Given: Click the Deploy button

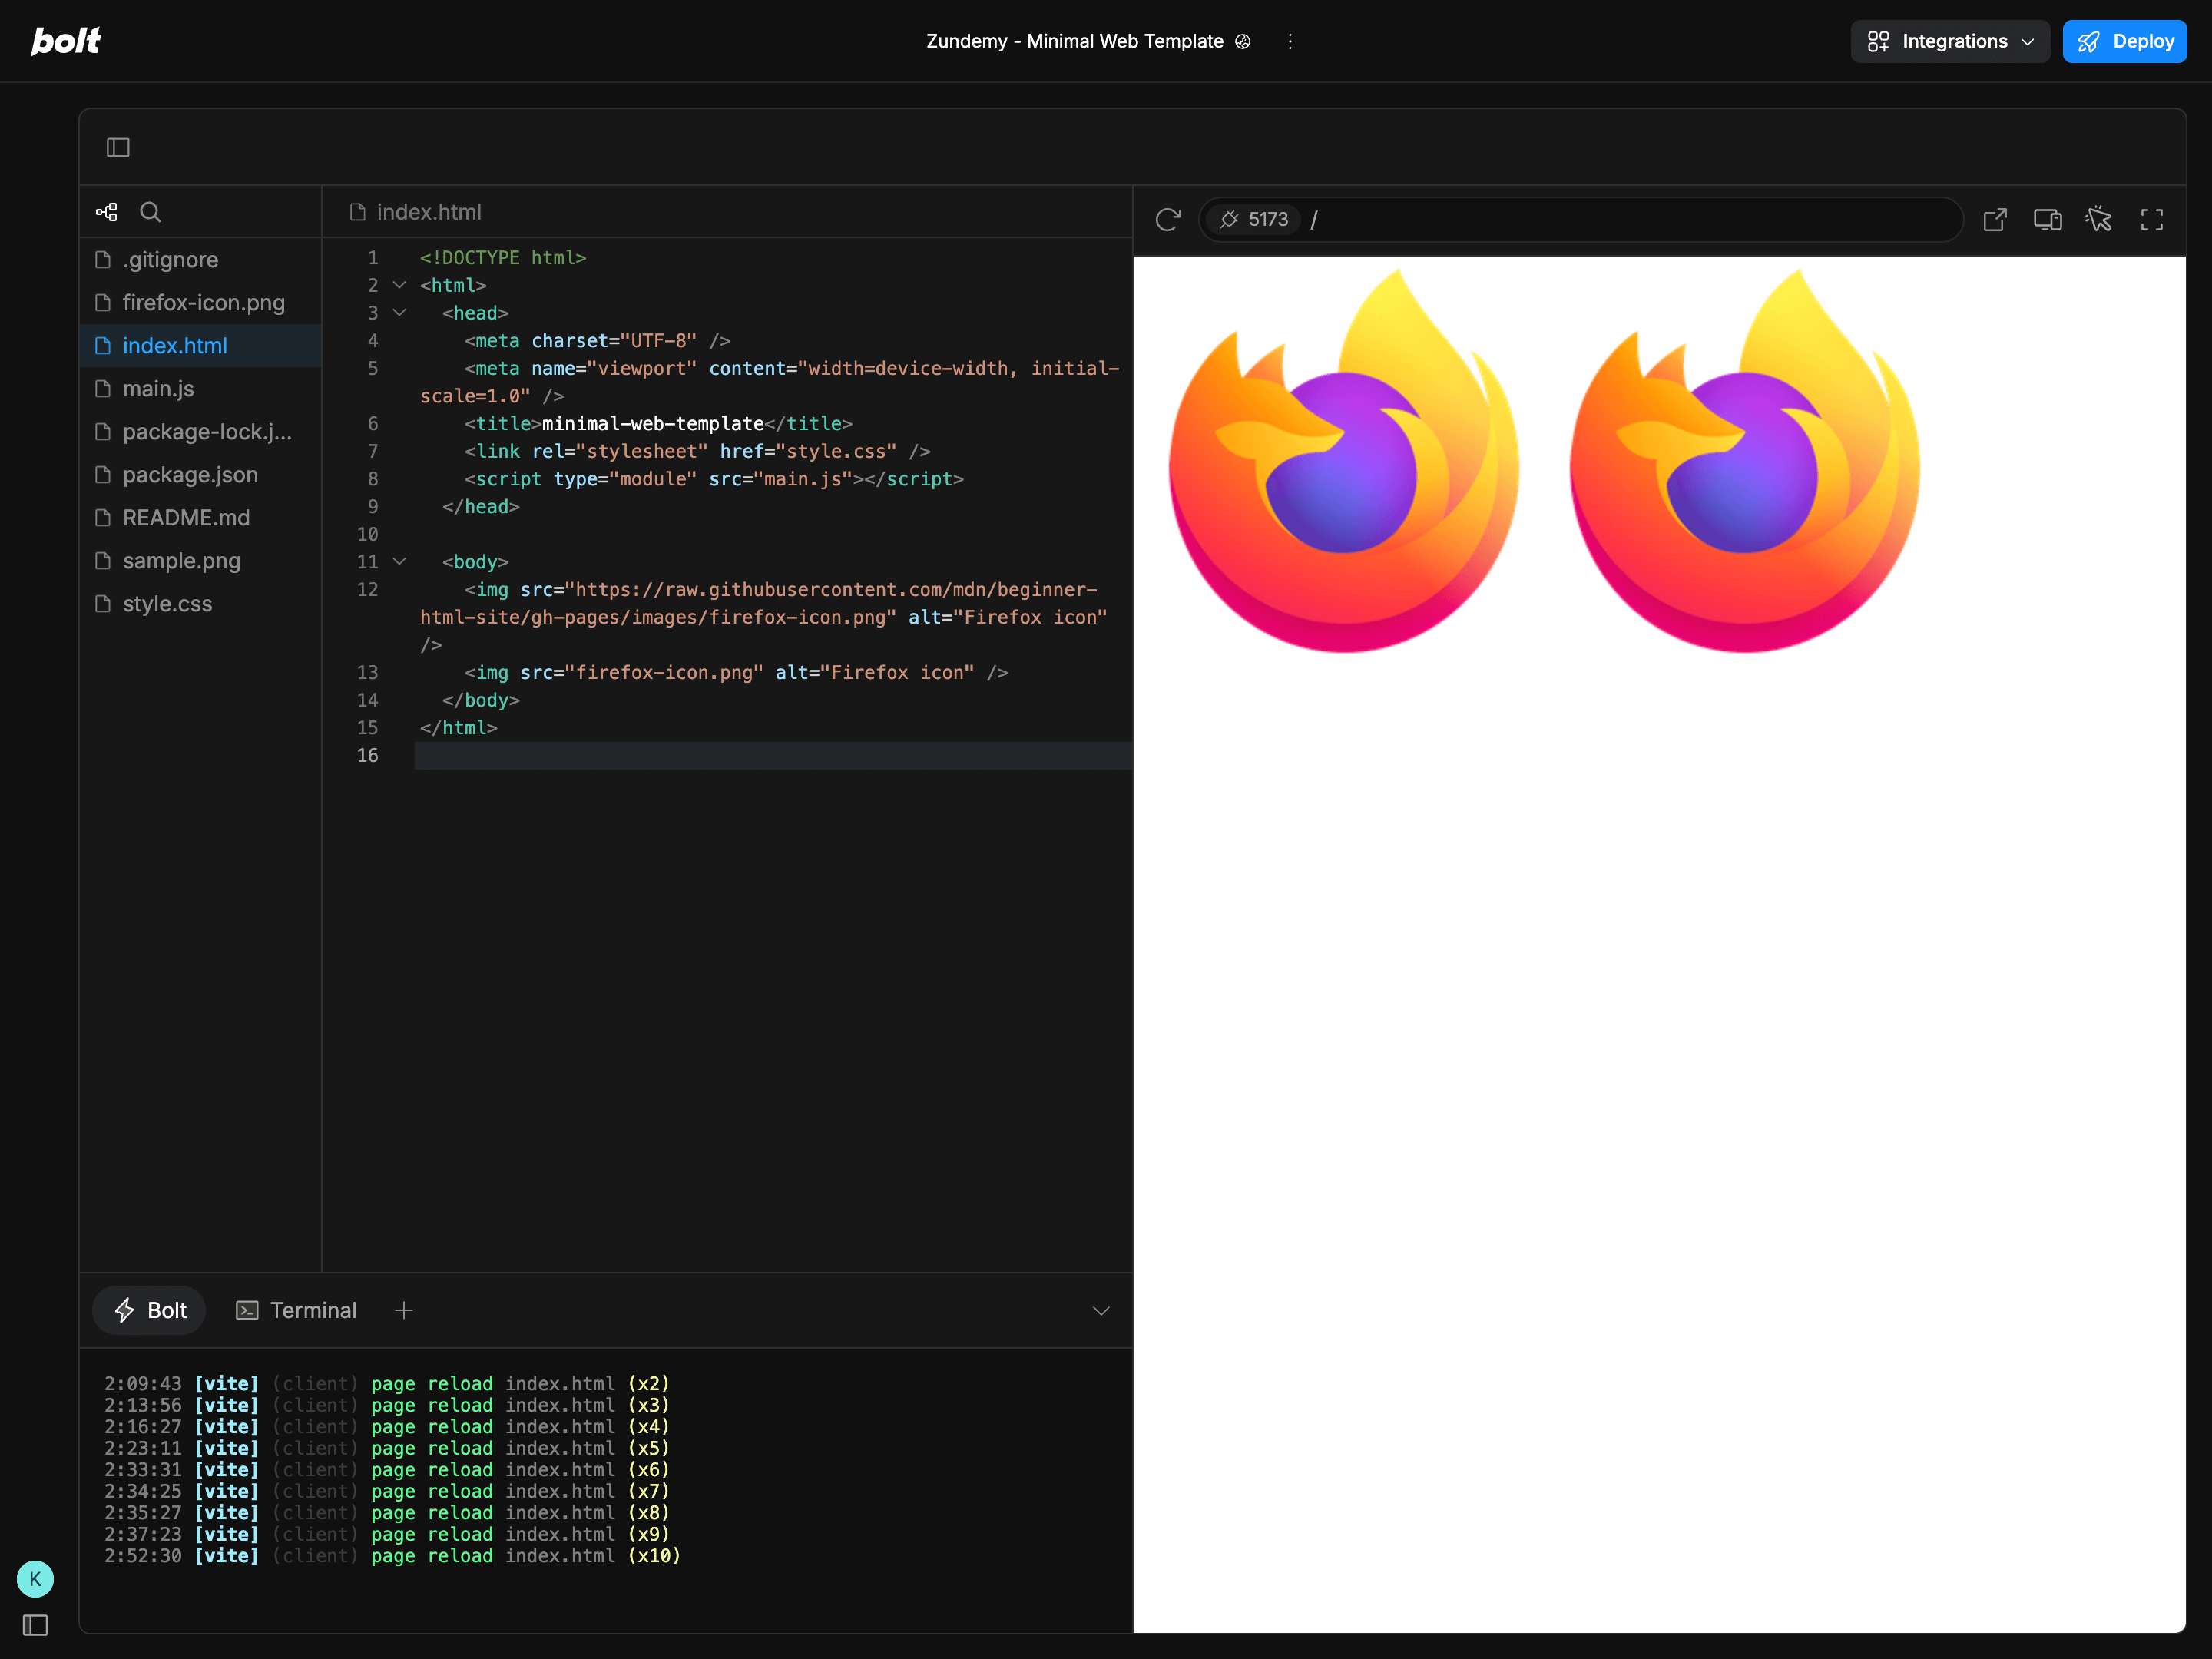Looking at the screenshot, I should pos(2124,41).
